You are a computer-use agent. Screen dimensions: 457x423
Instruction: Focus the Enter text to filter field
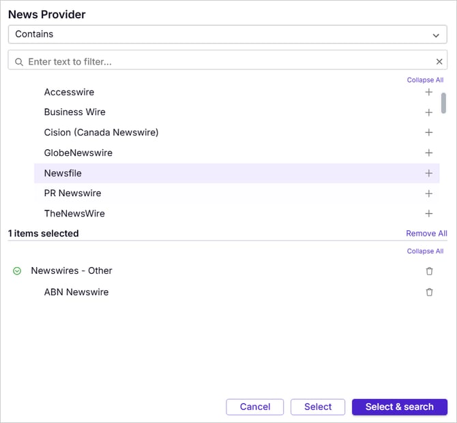(x=227, y=62)
